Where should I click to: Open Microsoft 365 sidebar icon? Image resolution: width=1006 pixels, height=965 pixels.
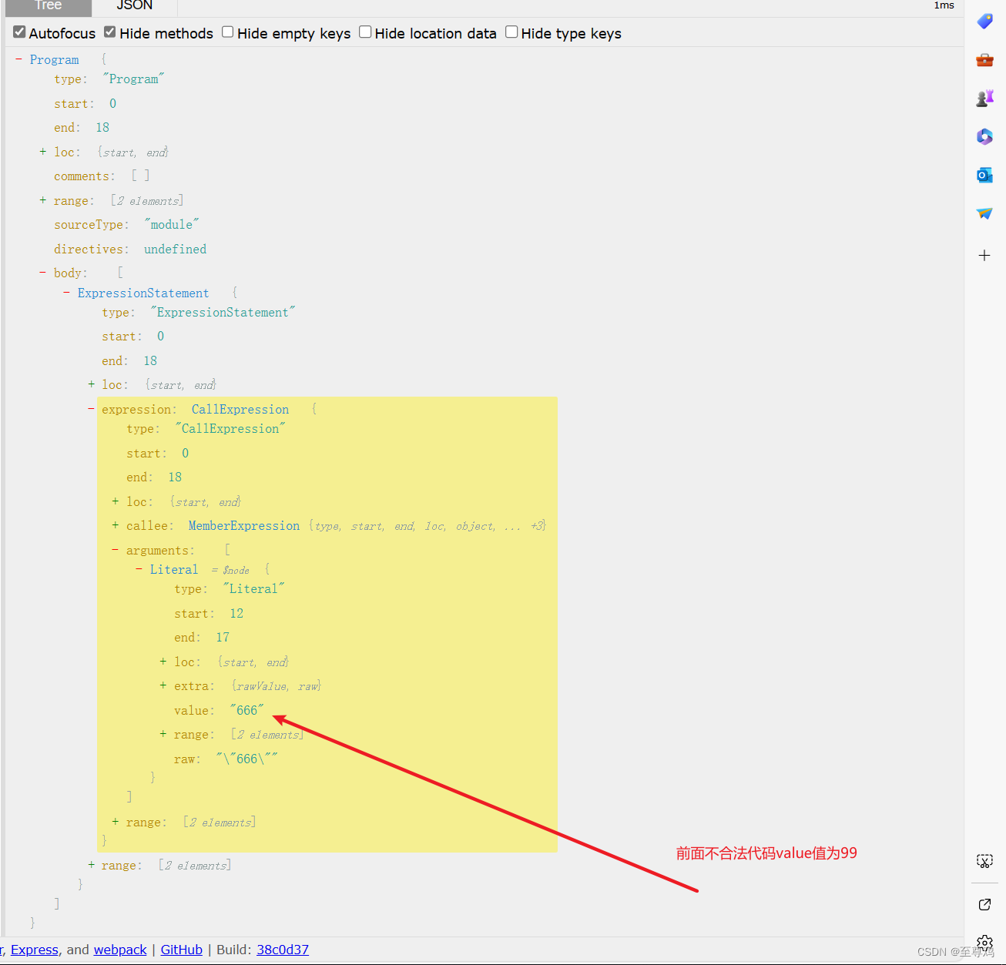[x=984, y=136]
